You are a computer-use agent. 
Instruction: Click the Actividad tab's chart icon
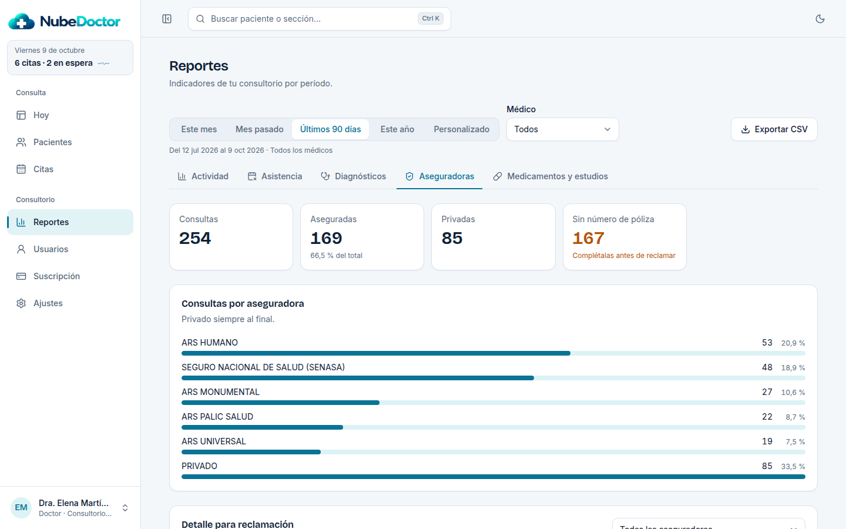pyautogui.click(x=182, y=176)
